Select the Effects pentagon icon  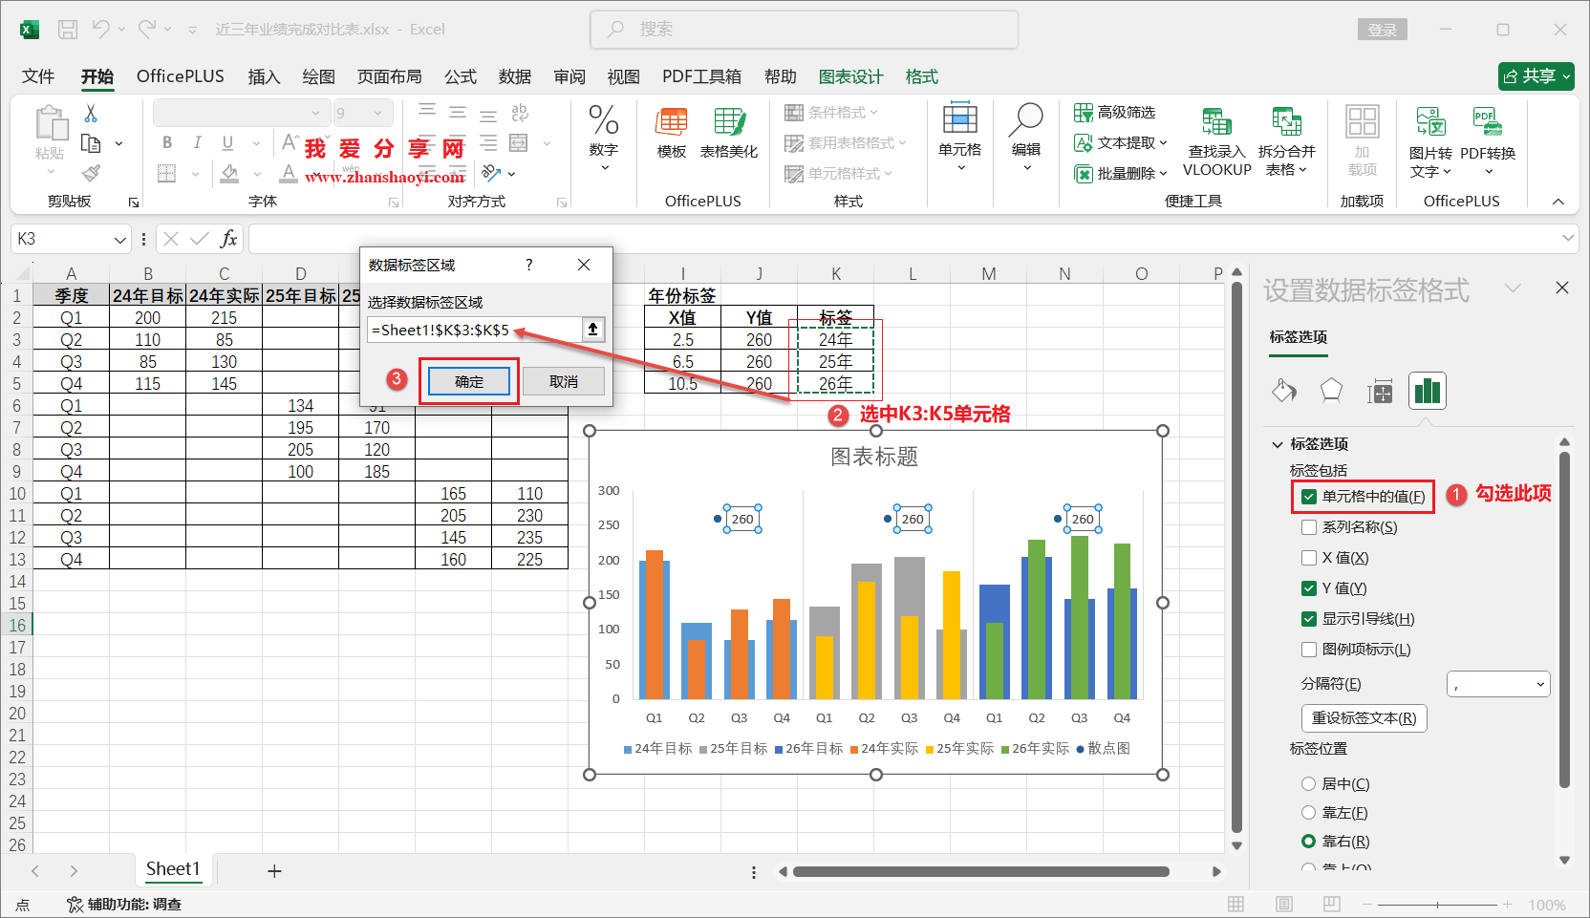(x=1331, y=391)
